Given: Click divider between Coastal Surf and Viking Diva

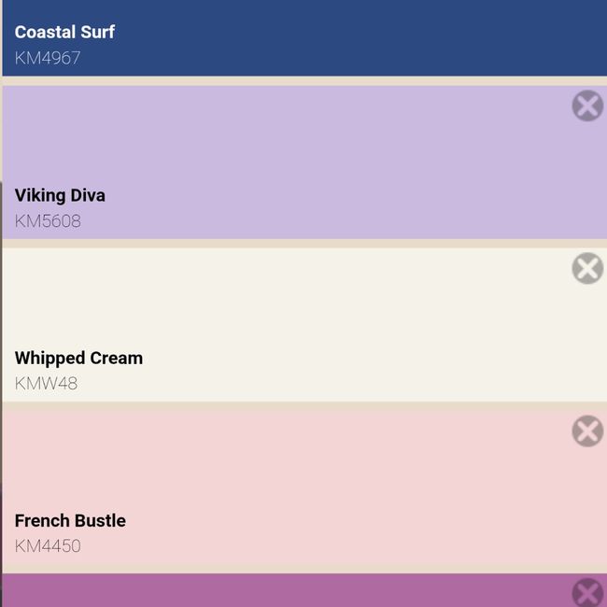Looking at the screenshot, I should tap(303, 81).
